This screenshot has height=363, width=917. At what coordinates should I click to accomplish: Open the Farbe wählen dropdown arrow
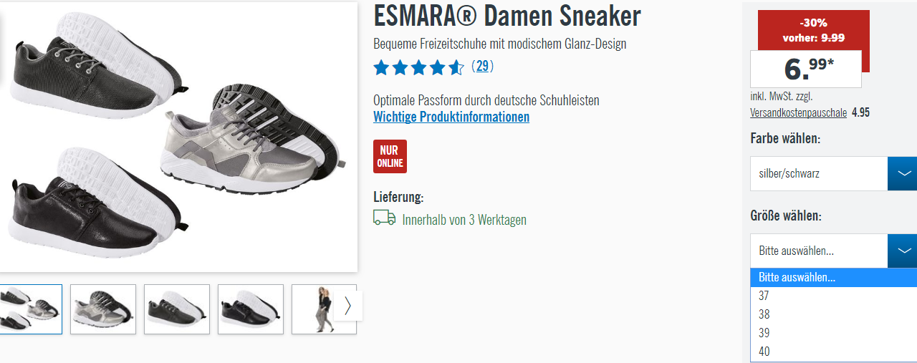click(902, 173)
